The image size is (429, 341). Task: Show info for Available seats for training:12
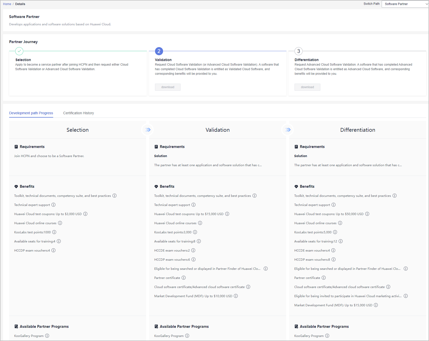pyautogui.click(x=341, y=241)
